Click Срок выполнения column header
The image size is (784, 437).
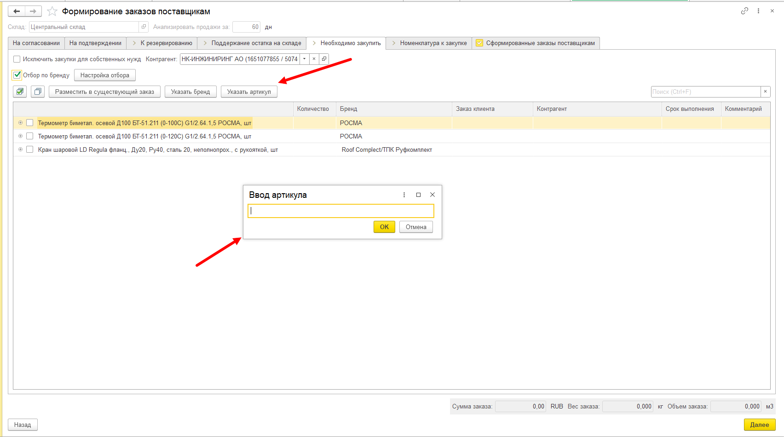tap(691, 109)
